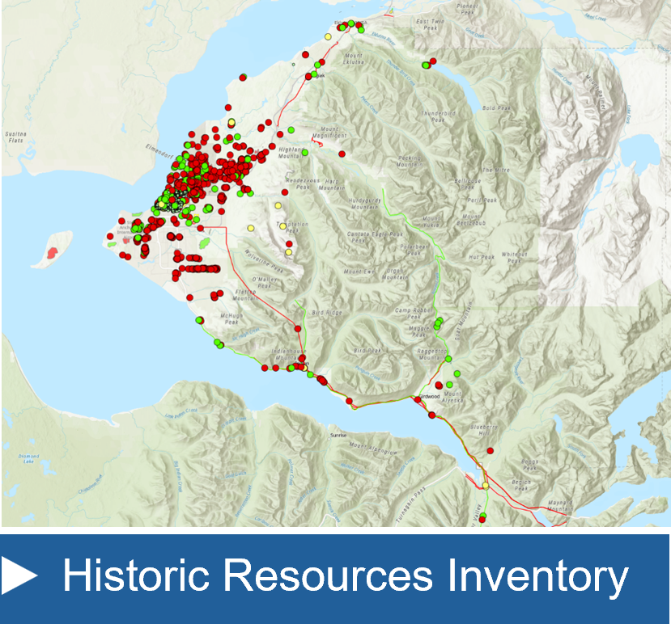This screenshot has width=671, height=628.
Task: Click the red marker on Fire Island
Action: point(51,251)
